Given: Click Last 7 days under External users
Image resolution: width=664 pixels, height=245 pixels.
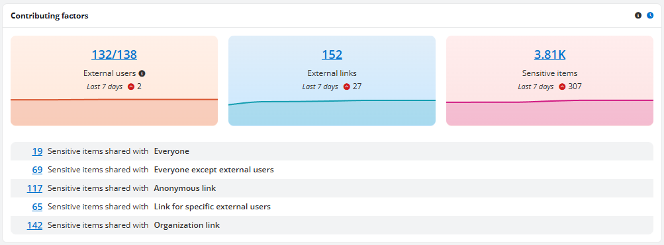Looking at the screenshot, I should click(x=105, y=87).
